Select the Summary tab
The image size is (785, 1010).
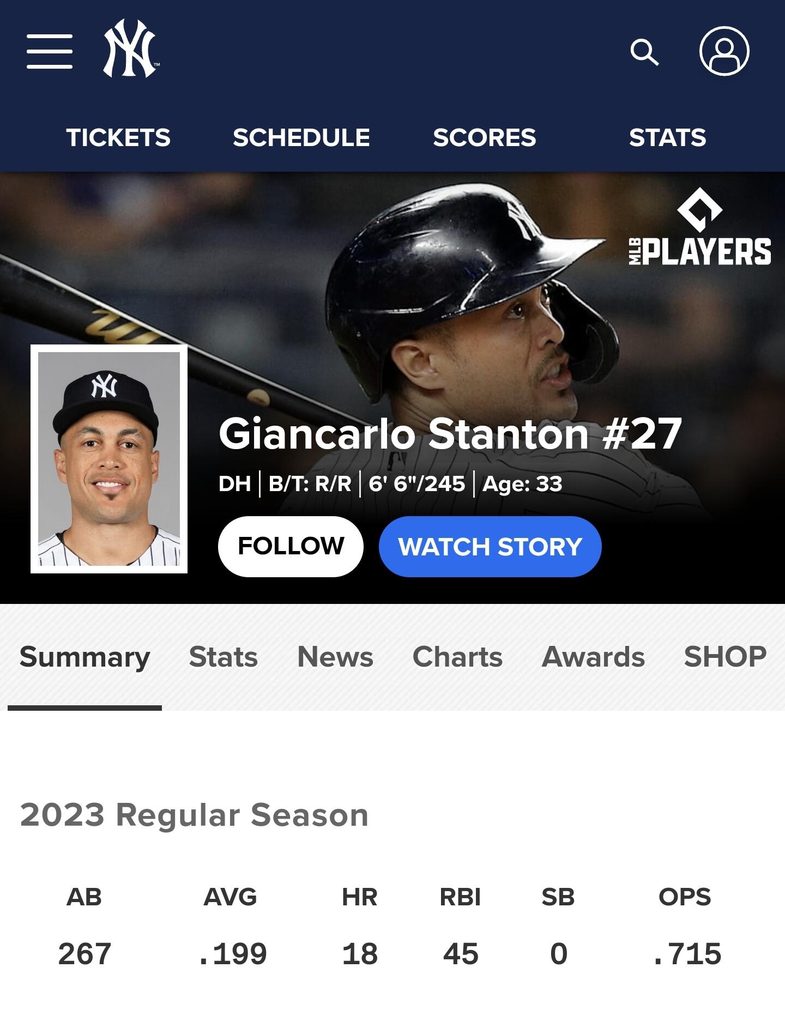(x=85, y=657)
